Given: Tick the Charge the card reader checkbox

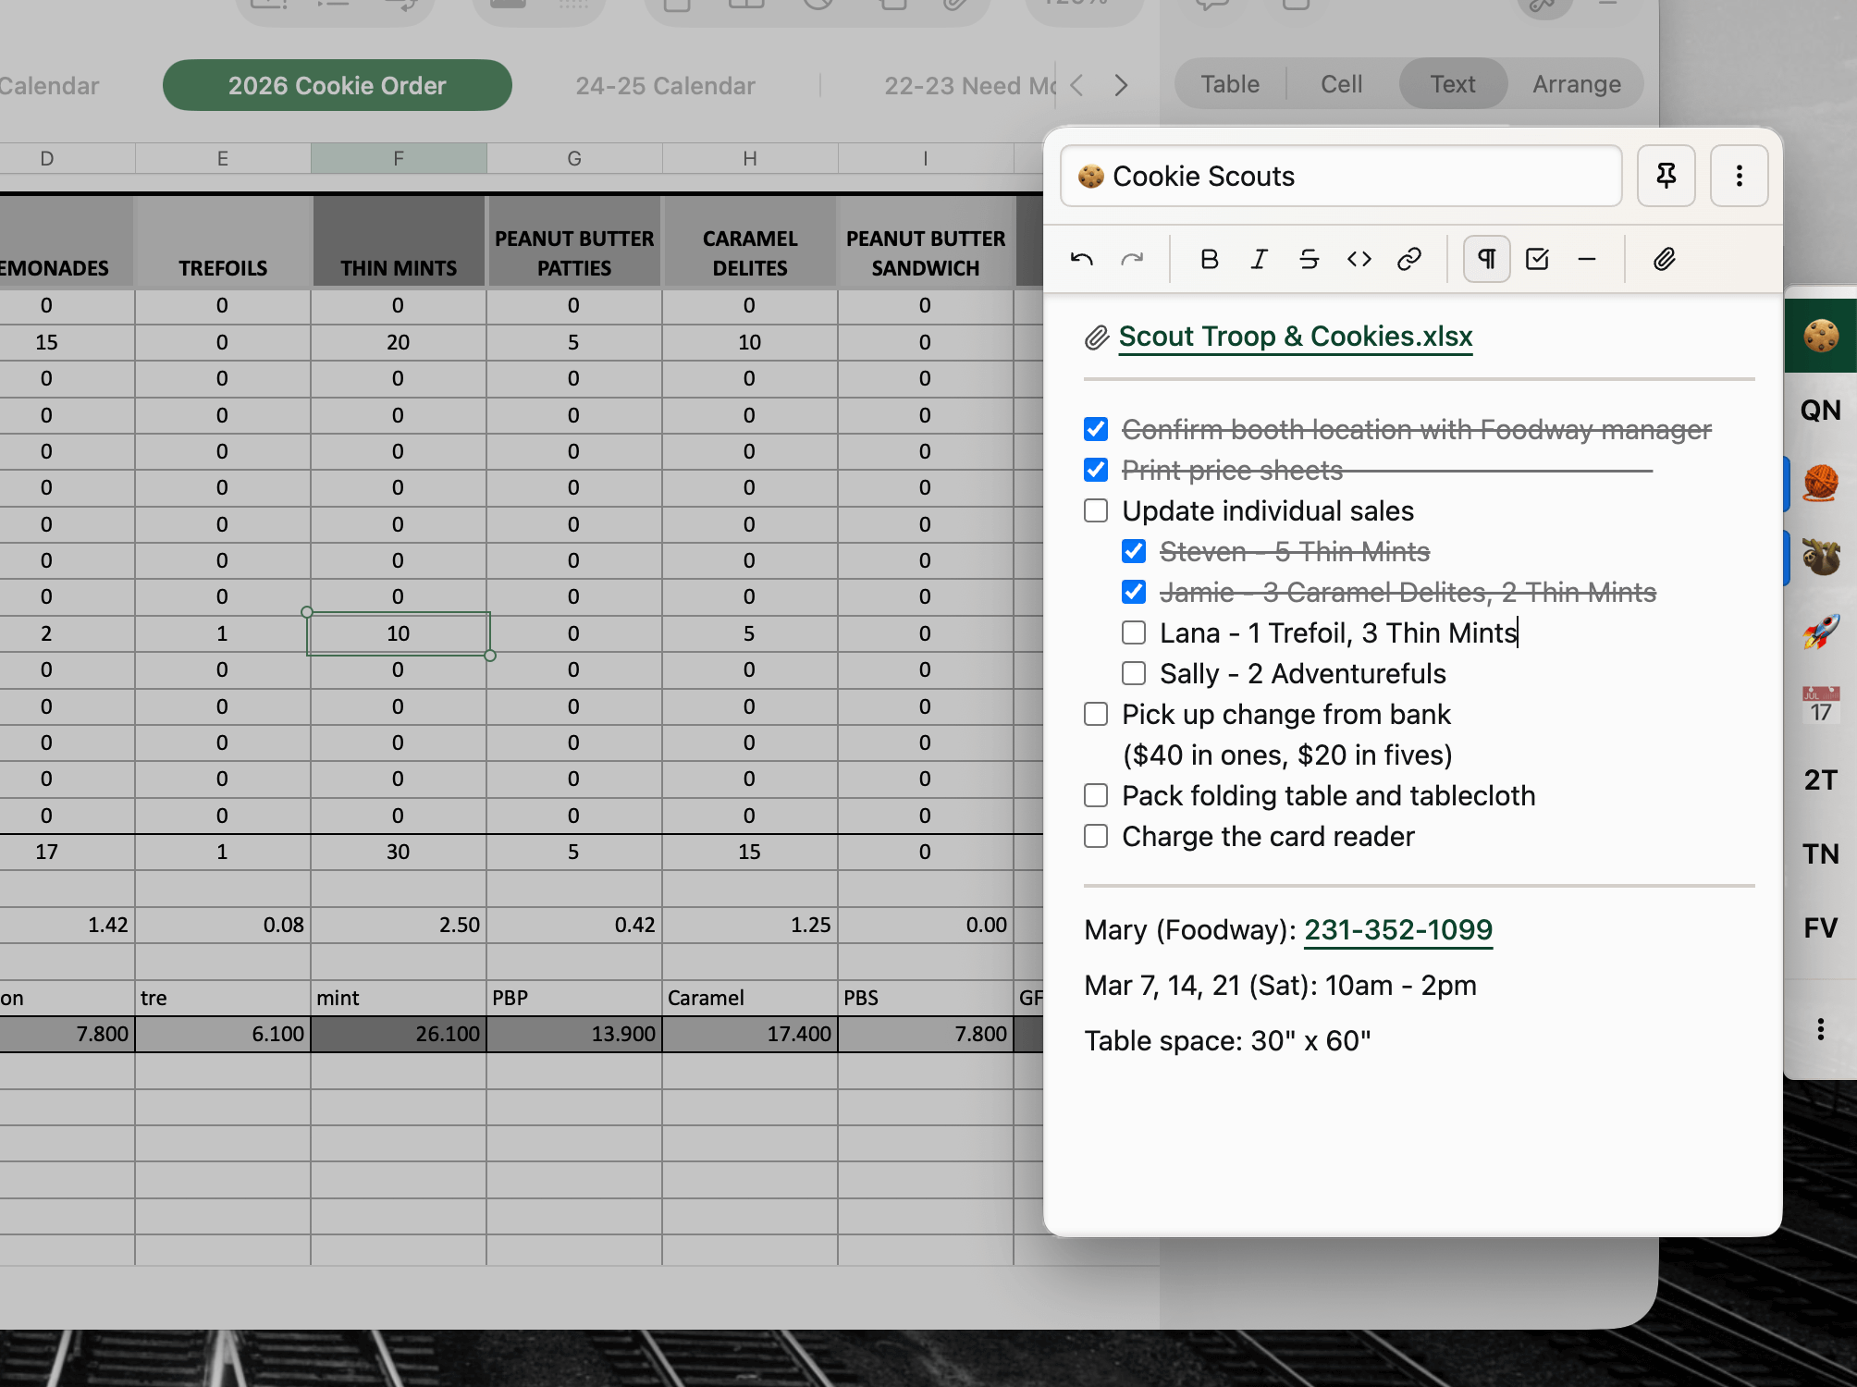Looking at the screenshot, I should click(x=1096, y=836).
